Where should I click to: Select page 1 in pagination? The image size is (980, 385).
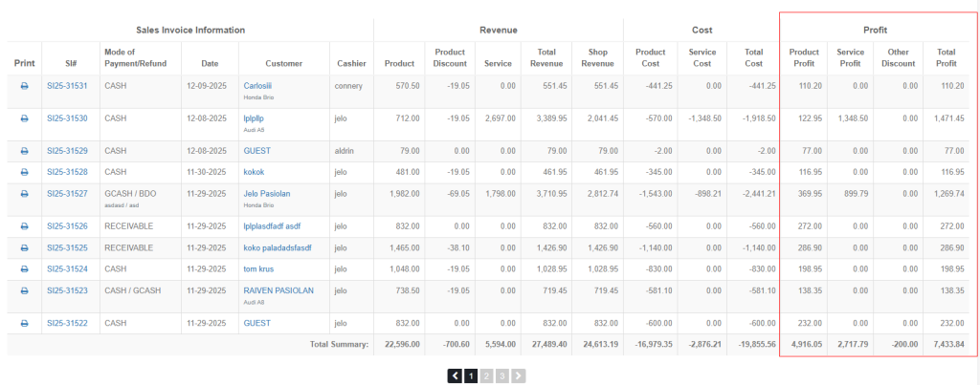[x=471, y=376]
